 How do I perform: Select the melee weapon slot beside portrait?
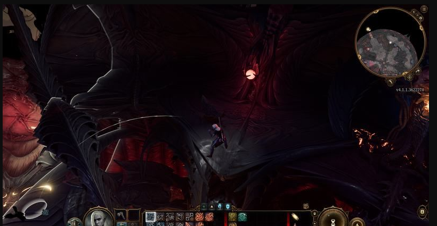(121, 215)
